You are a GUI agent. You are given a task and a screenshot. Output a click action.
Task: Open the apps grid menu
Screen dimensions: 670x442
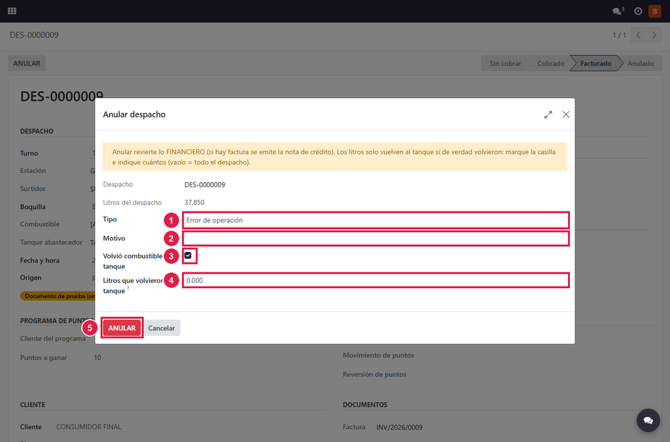(12, 11)
